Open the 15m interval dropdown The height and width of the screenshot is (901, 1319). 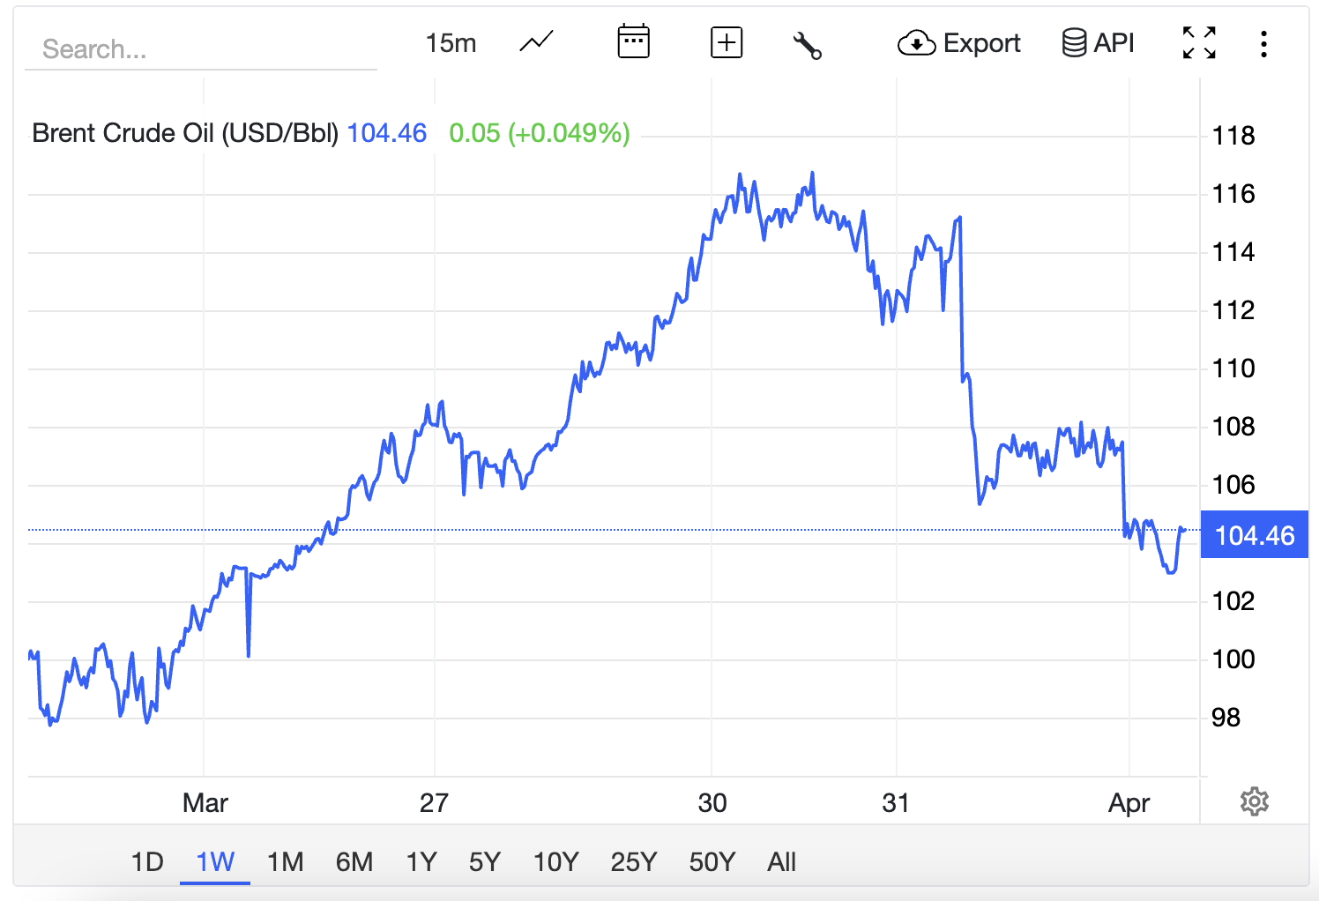click(451, 42)
